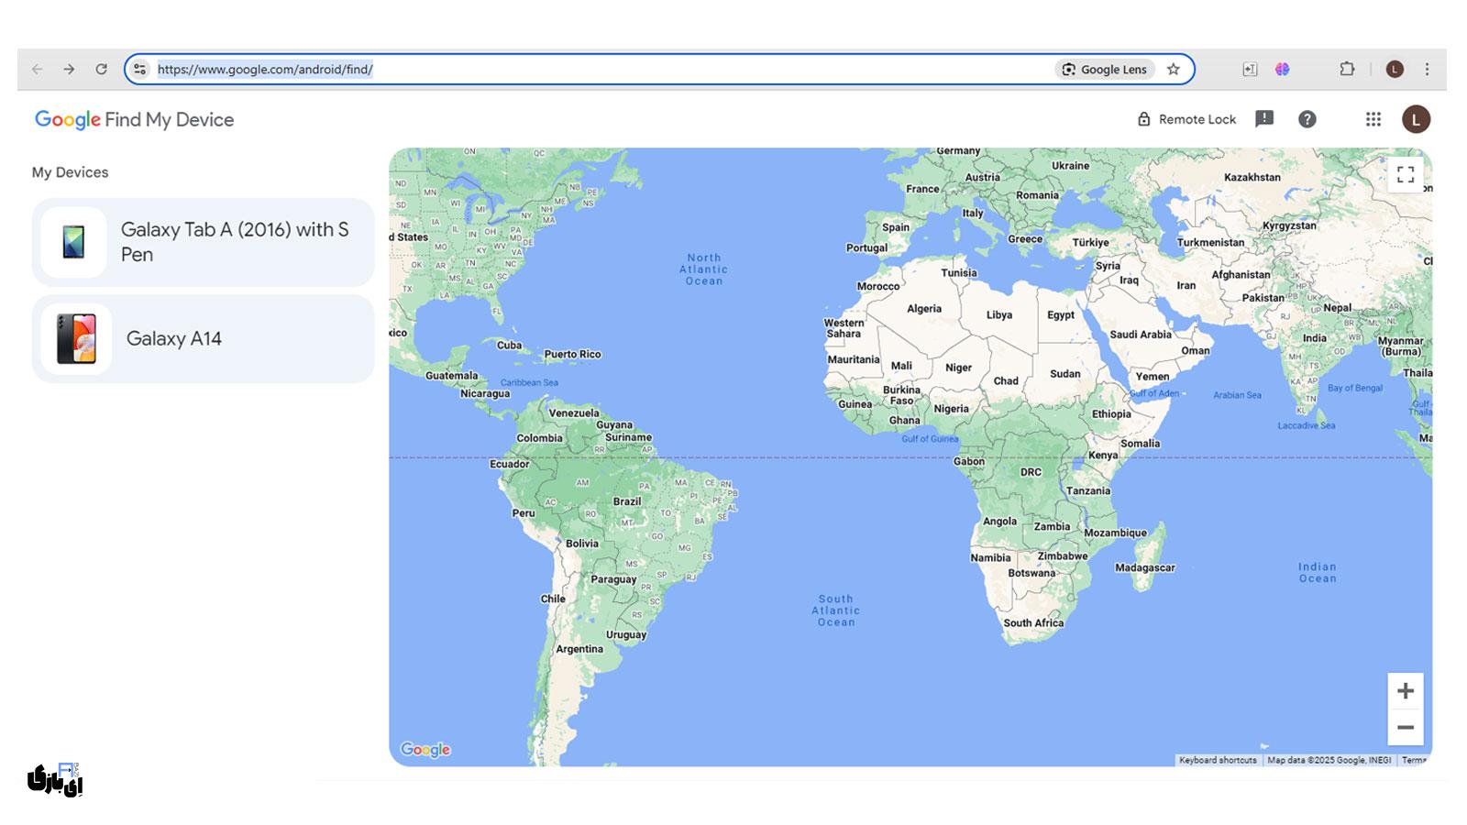Click the 'My Devices' heading
Viewport: 1467px width, 825px height.
point(70,172)
